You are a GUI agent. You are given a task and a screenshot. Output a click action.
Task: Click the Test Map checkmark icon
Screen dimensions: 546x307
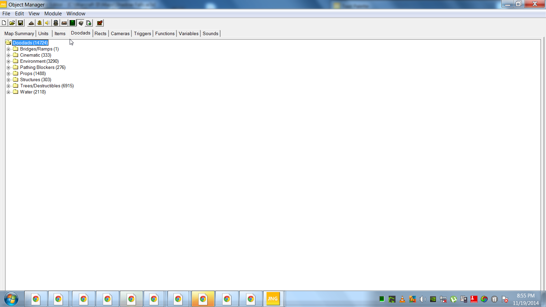pos(100,23)
